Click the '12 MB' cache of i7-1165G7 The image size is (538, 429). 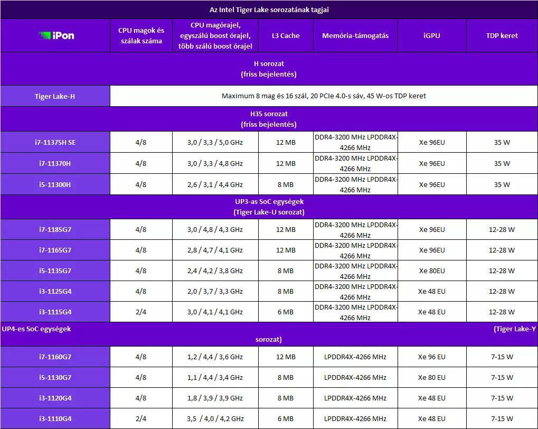(286, 250)
